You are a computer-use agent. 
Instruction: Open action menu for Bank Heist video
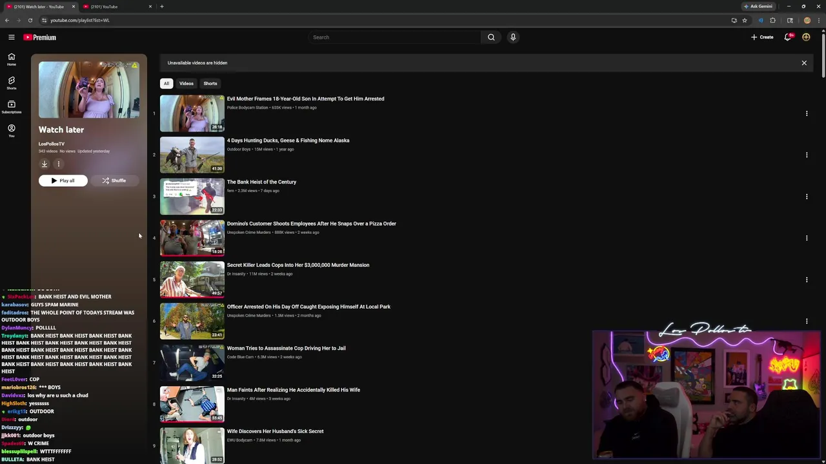pyautogui.click(x=807, y=197)
